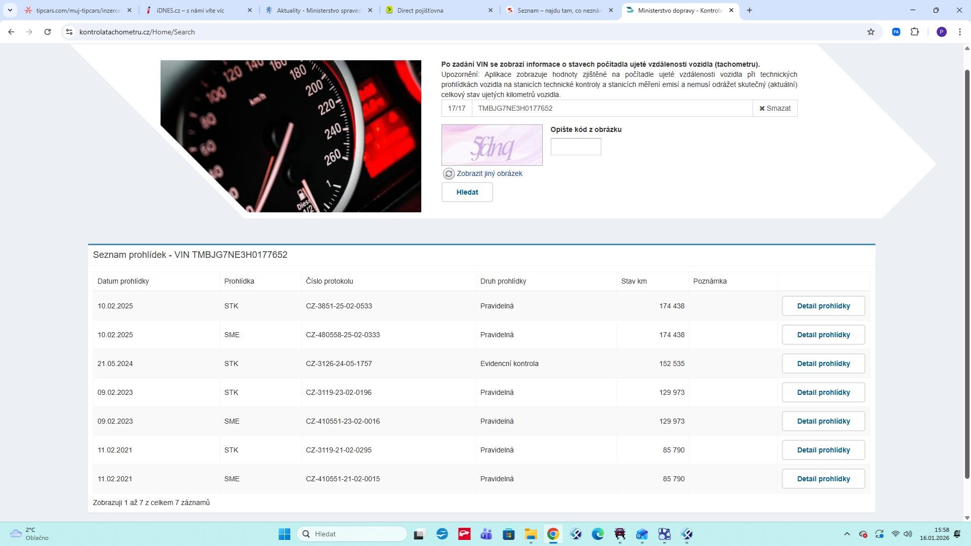Sort by the Stav km column header
This screenshot has width=971, height=546.
[x=634, y=281]
